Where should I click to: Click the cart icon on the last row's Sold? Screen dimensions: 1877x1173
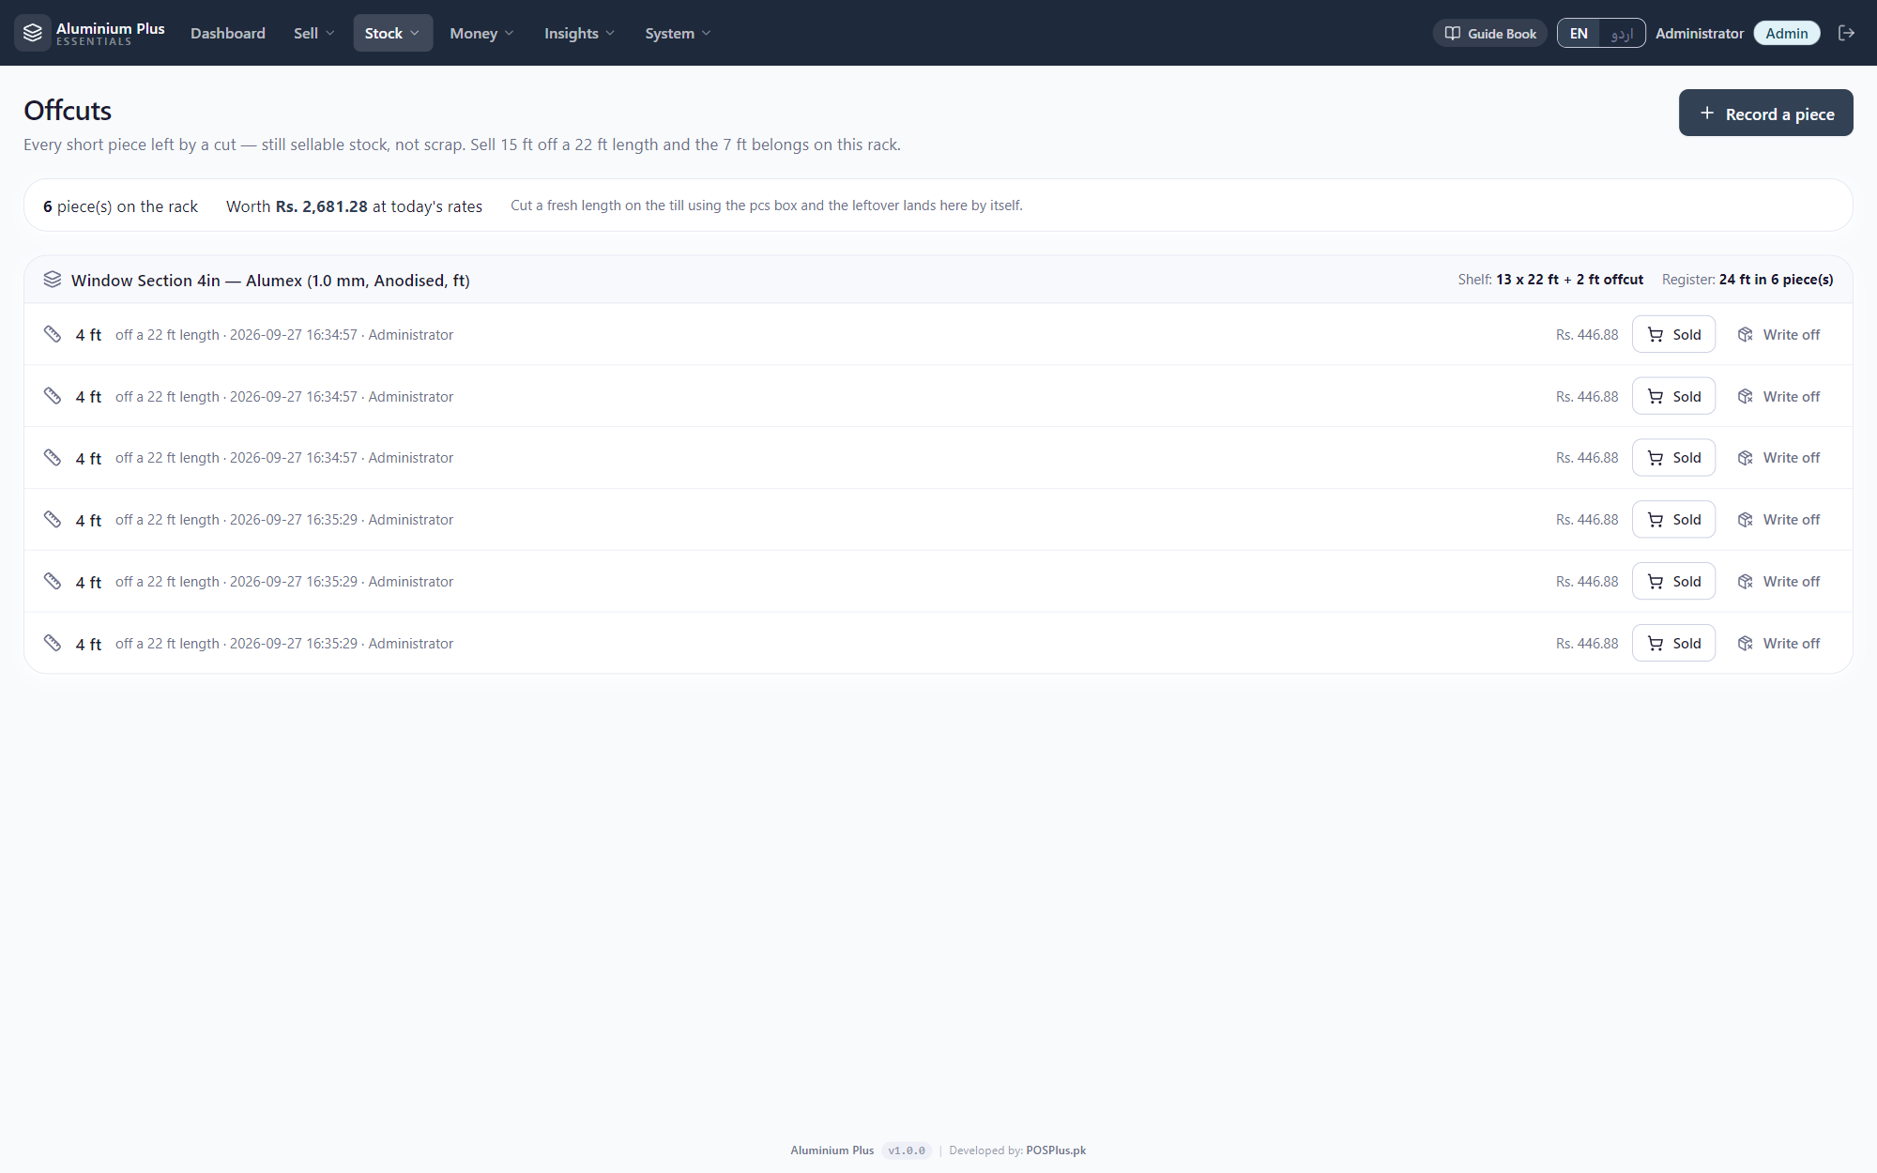coord(1656,644)
